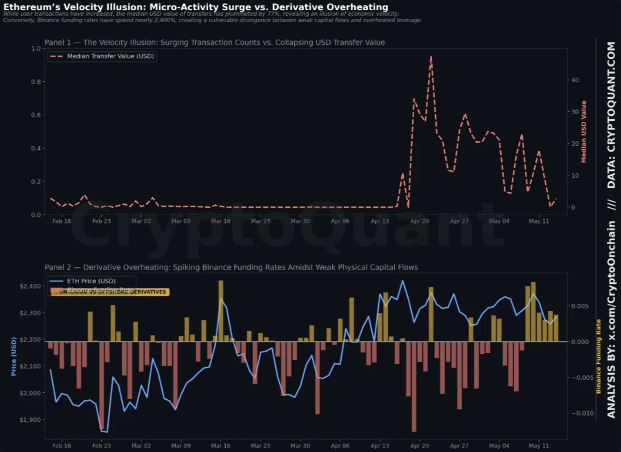The width and height of the screenshot is (621, 452).
Task: Click the 'Mar 02' date under Panel 1
Action: click(142, 221)
